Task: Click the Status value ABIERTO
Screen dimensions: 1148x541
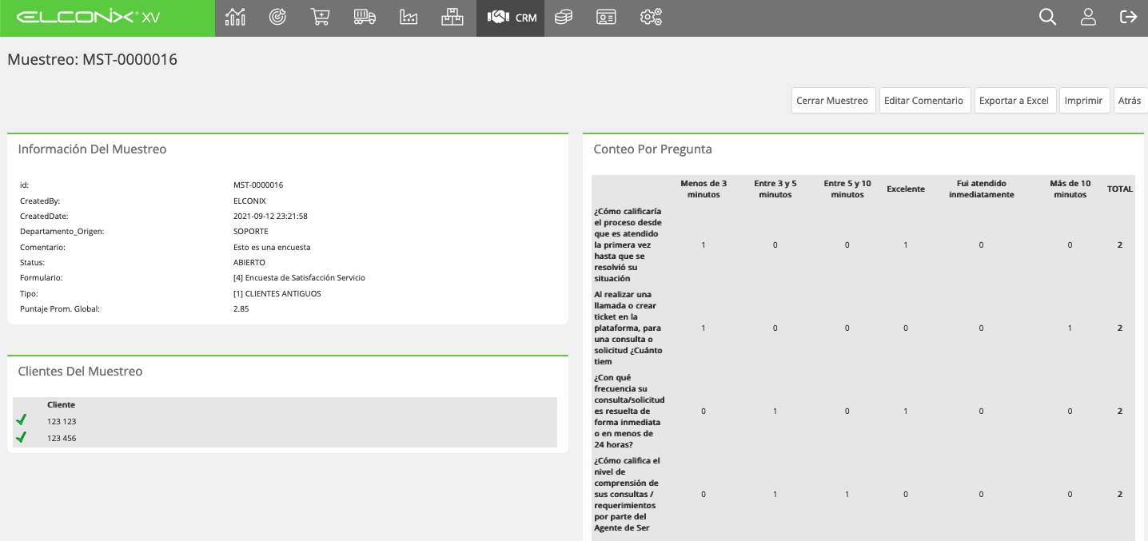Action: [249, 262]
